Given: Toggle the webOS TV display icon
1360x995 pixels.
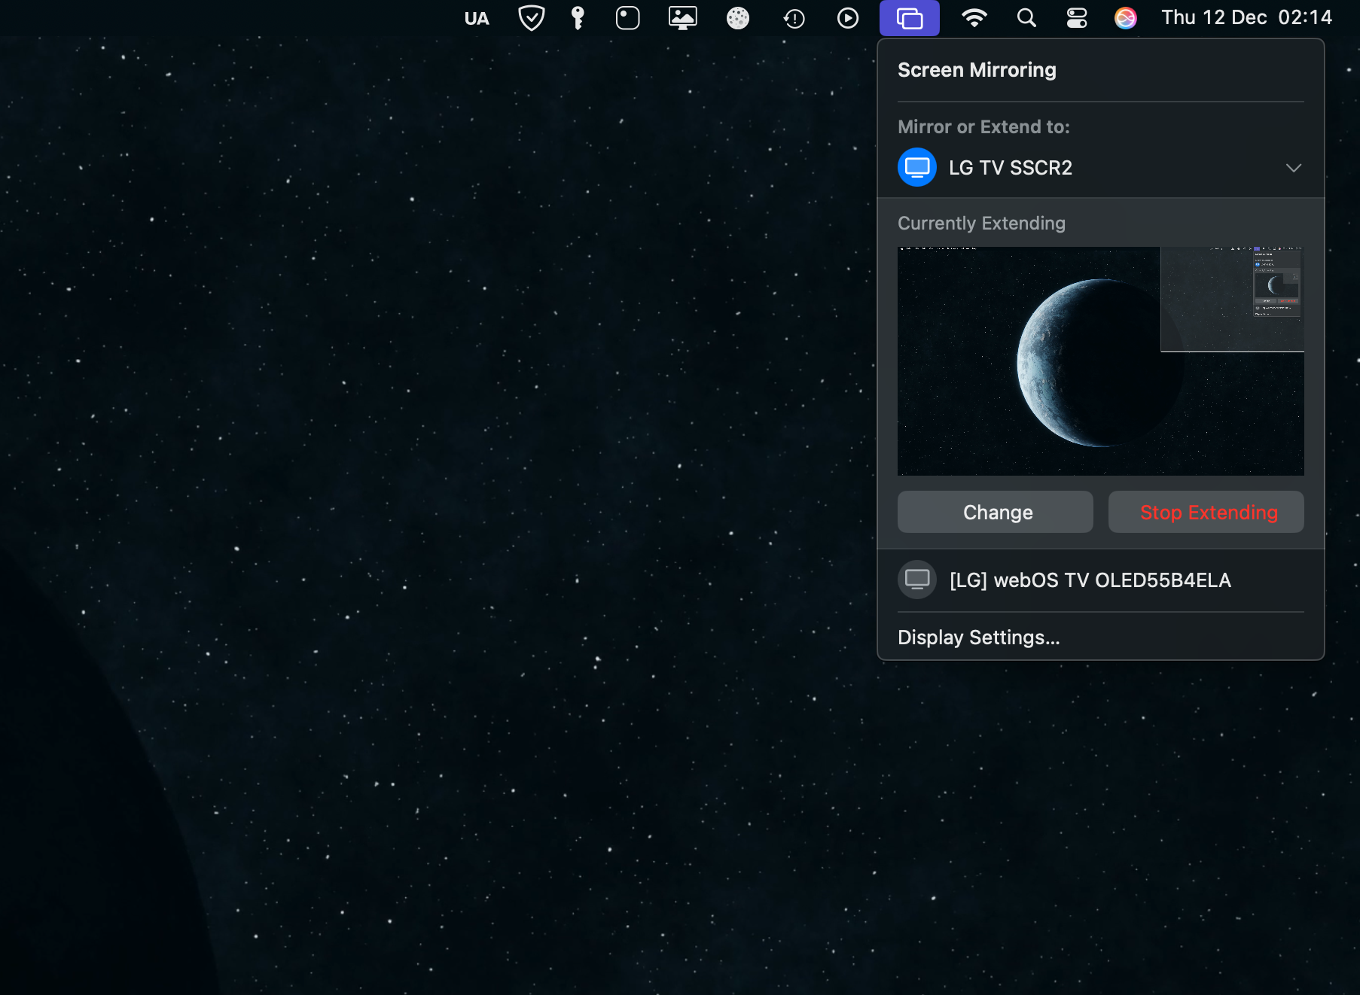Looking at the screenshot, I should pos(917,580).
